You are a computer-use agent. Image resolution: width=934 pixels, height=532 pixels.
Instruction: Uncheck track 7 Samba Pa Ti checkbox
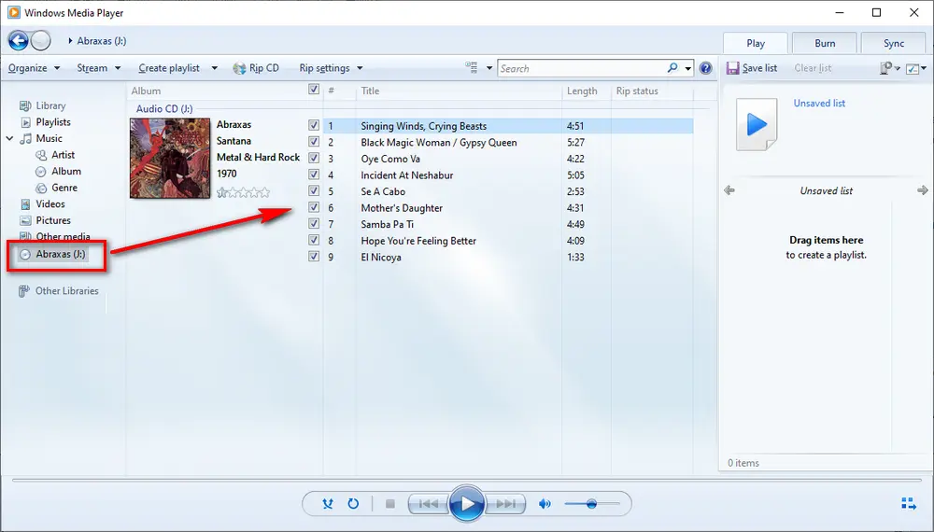[x=313, y=224]
